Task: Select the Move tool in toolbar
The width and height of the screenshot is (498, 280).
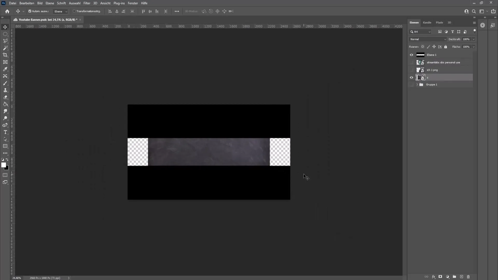Action: pos(5,27)
